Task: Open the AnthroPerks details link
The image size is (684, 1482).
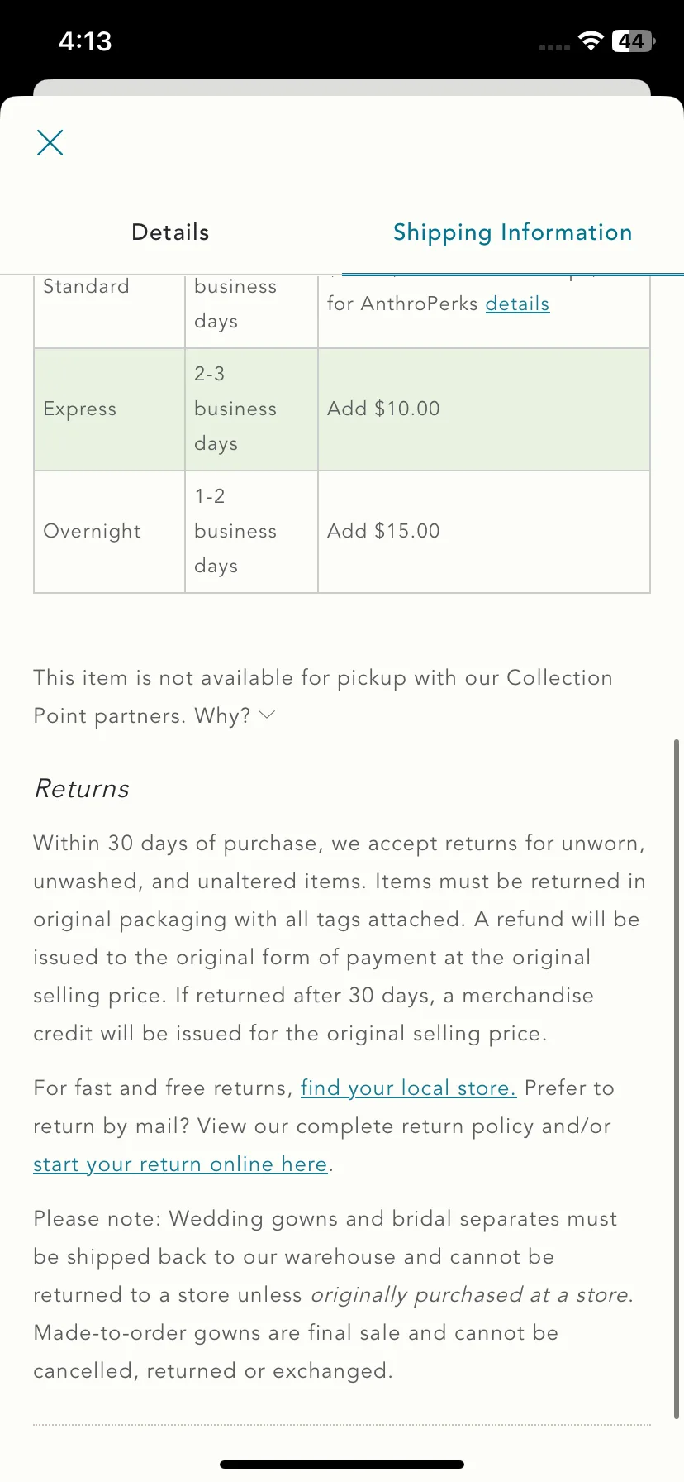Action: (517, 304)
